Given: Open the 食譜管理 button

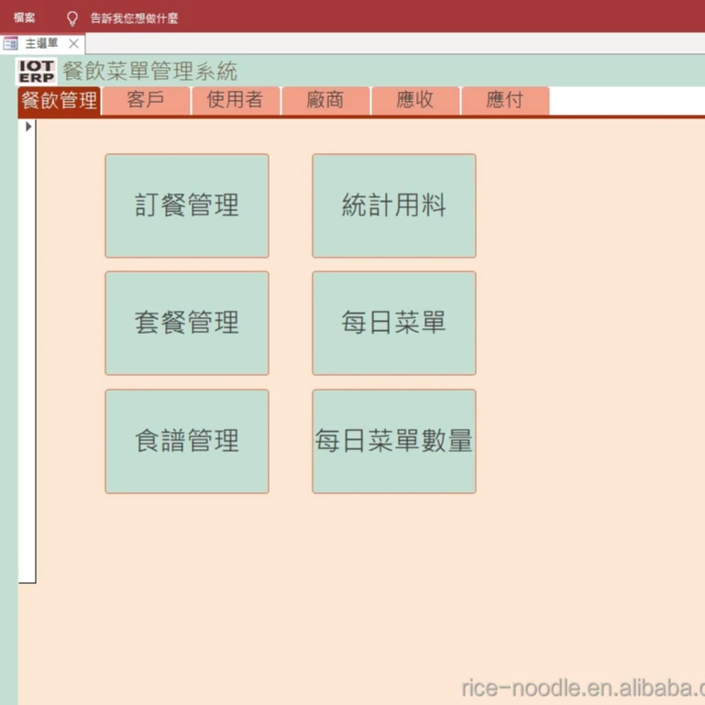Looking at the screenshot, I should 187,442.
